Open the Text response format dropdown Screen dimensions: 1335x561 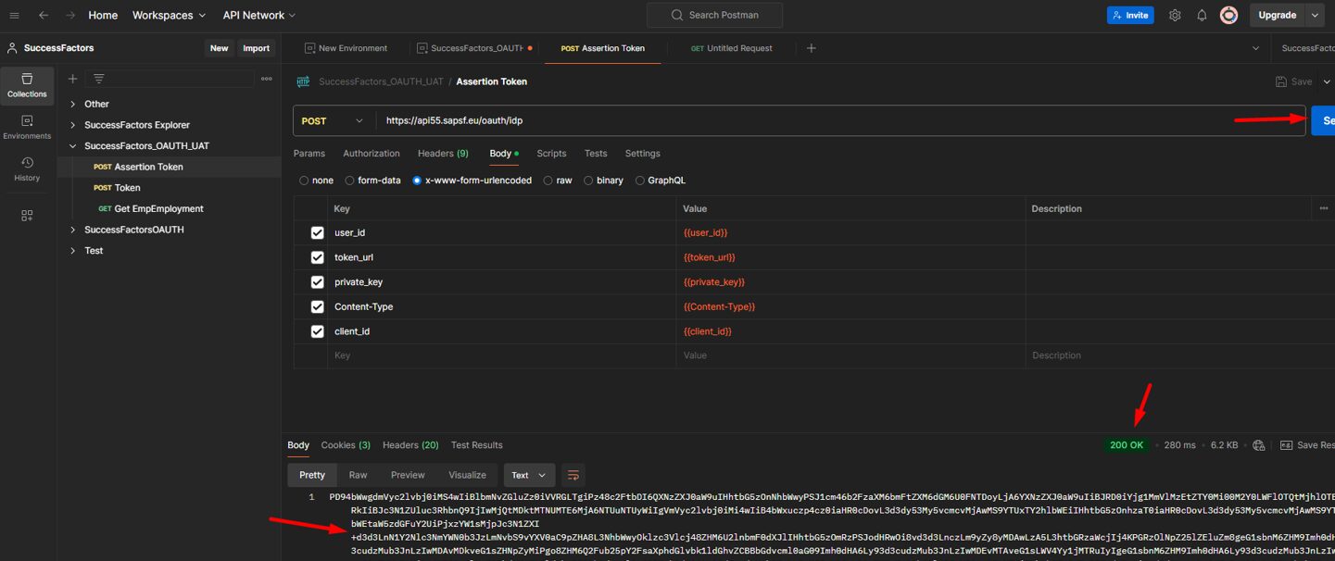[x=529, y=475]
